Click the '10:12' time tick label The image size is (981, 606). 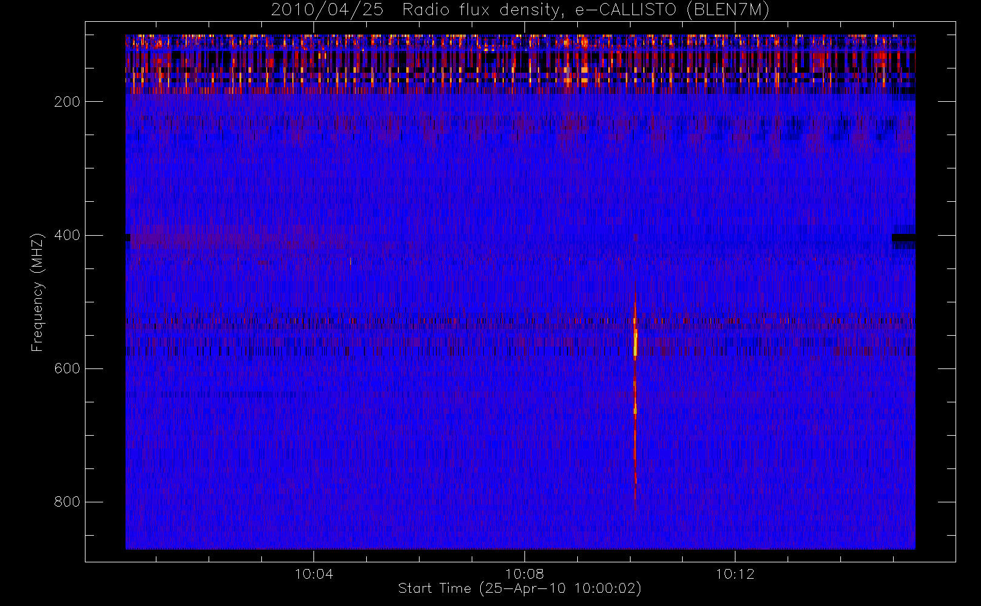[x=735, y=574]
